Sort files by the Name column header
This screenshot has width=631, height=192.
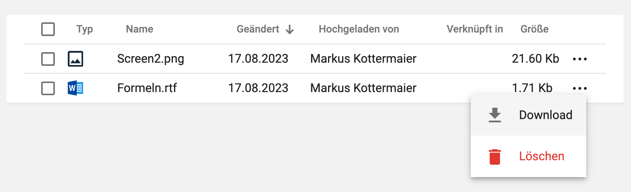140,29
